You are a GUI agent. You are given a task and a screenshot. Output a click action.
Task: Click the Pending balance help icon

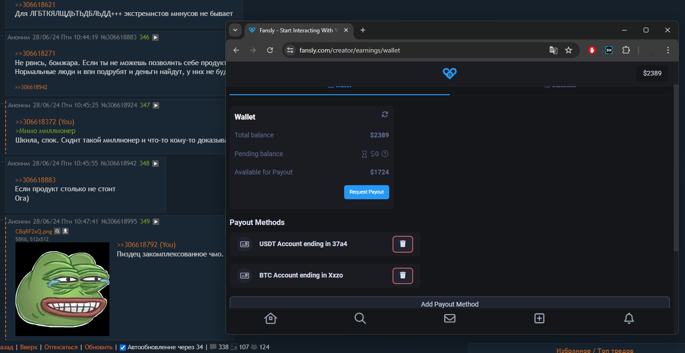click(x=385, y=154)
